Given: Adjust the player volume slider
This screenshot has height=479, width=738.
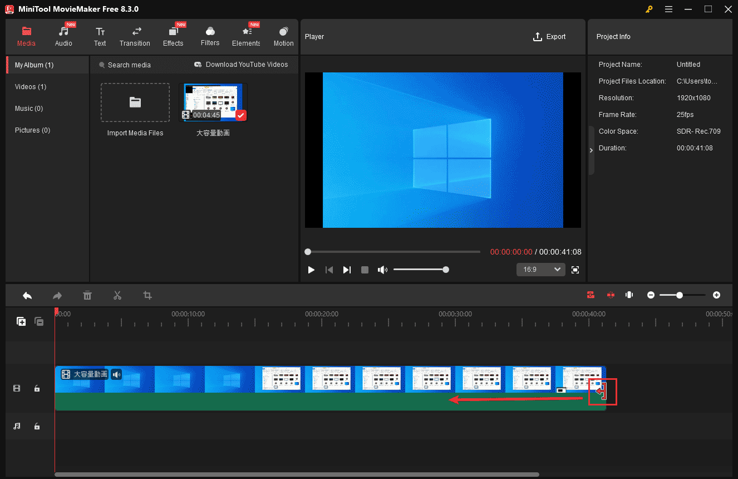Looking at the screenshot, I should point(421,270).
